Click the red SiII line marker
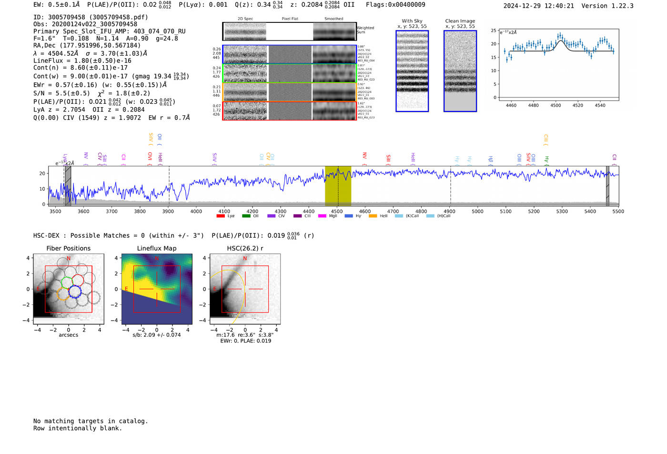 pos(388,160)
